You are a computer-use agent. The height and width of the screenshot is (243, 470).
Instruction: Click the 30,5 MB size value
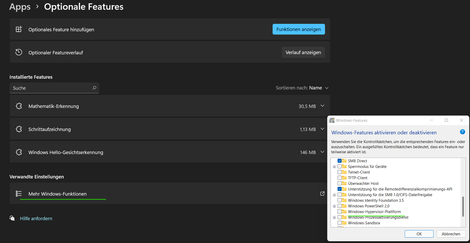[307, 106]
